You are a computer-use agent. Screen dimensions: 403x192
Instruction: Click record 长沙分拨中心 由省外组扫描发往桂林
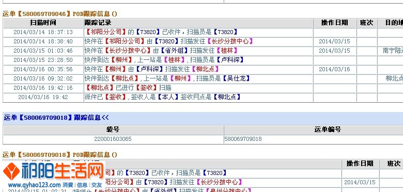pos(161,51)
